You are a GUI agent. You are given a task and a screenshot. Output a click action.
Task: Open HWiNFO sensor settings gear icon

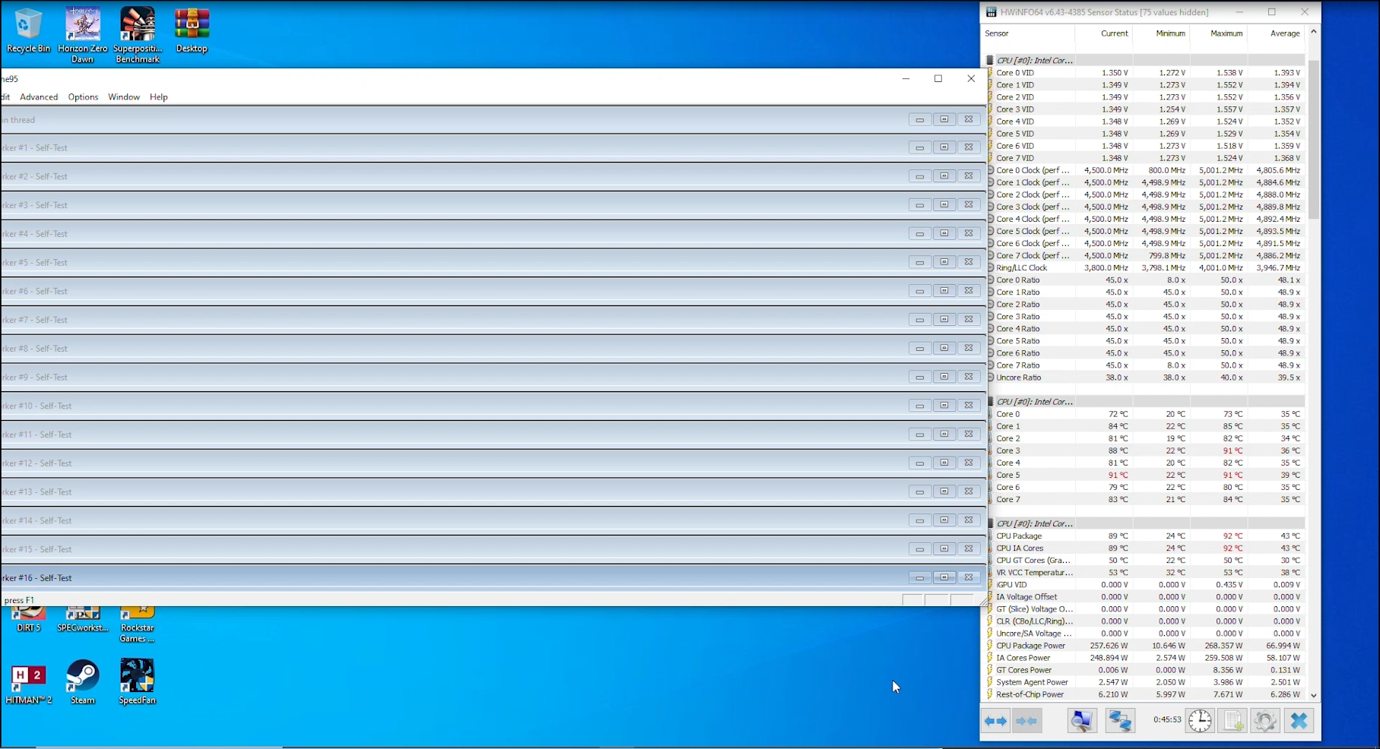point(1265,721)
